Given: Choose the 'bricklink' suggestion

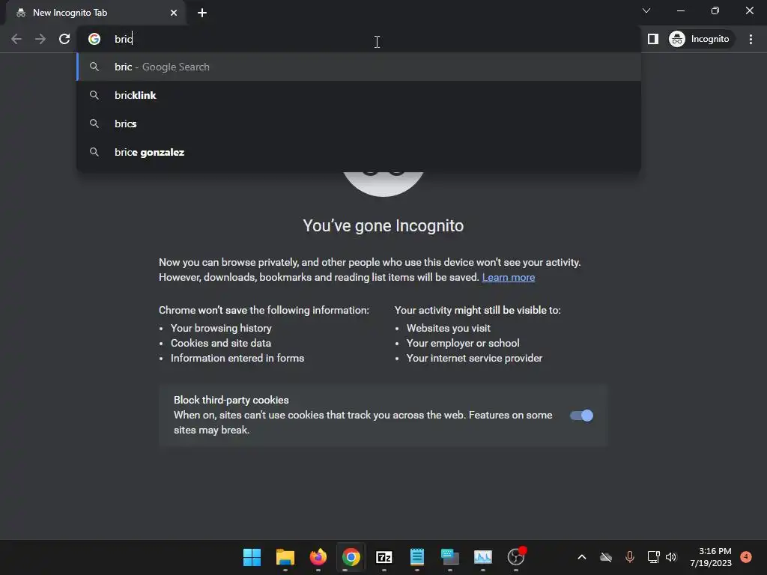Looking at the screenshot, I should [x=359, y=95].
